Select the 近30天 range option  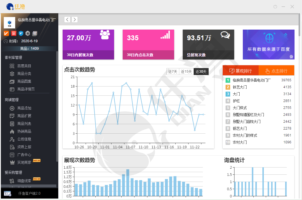[x=201, y=72]
